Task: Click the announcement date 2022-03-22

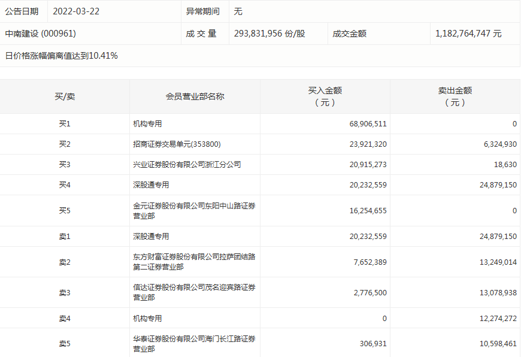Action: coord(76,11)
